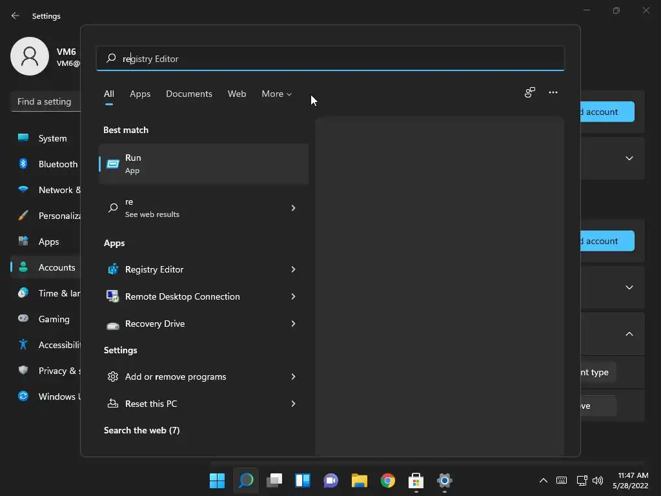Click the Recovery Drive icon
The width and height of the screenshot is (661, 496).
tap(113, 324)
